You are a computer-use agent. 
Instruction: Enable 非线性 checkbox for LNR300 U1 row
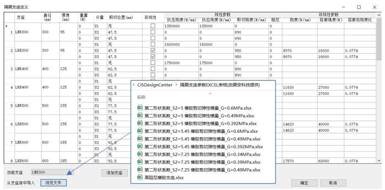tap(153, 26)
